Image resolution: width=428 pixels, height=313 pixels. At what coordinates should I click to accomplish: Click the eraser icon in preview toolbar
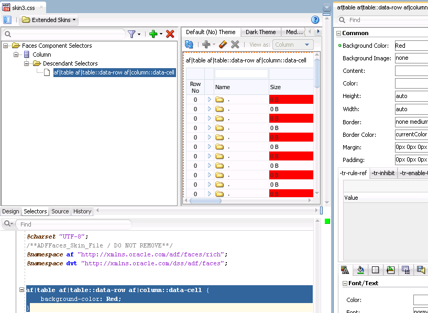[x=223, y=44]
